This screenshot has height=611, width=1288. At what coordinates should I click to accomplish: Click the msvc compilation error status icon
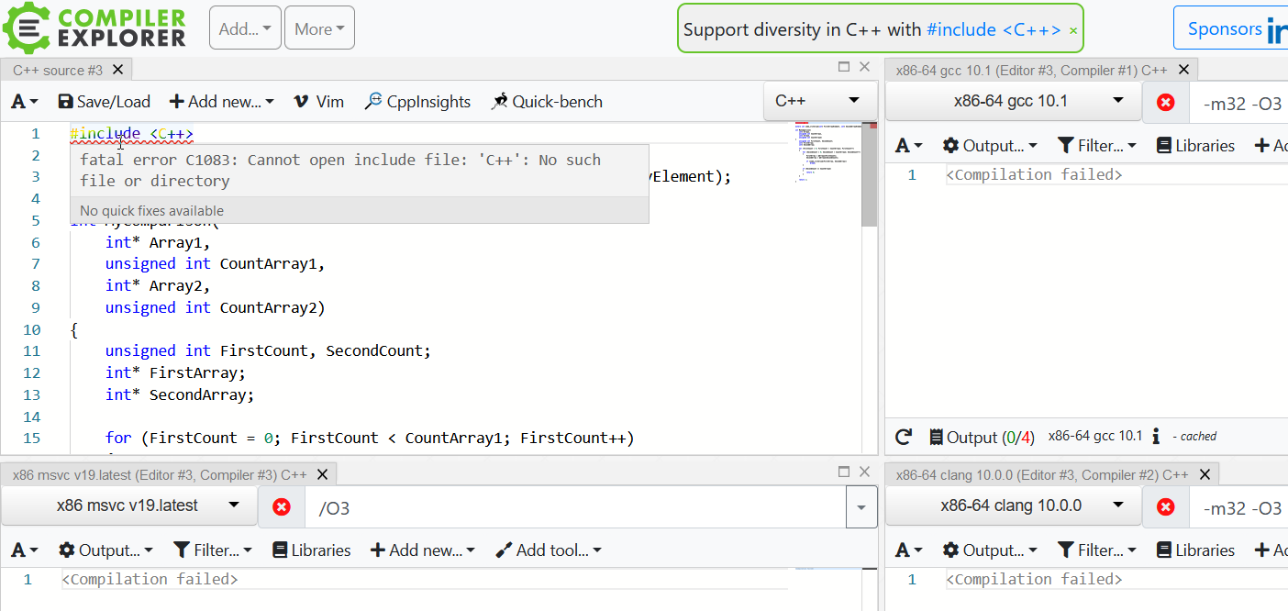(282, 507)
